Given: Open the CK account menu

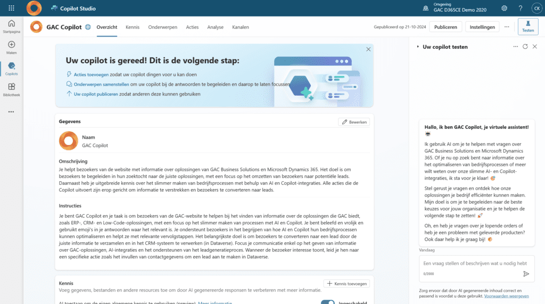Looking at the screenshot, I should pos(536,8).
